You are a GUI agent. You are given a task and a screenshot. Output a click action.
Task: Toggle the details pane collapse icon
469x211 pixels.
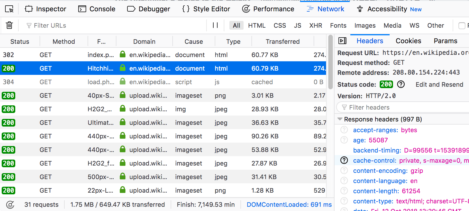coord(342,41)
